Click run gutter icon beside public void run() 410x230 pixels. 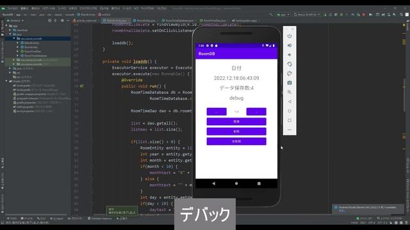point(81,86)
